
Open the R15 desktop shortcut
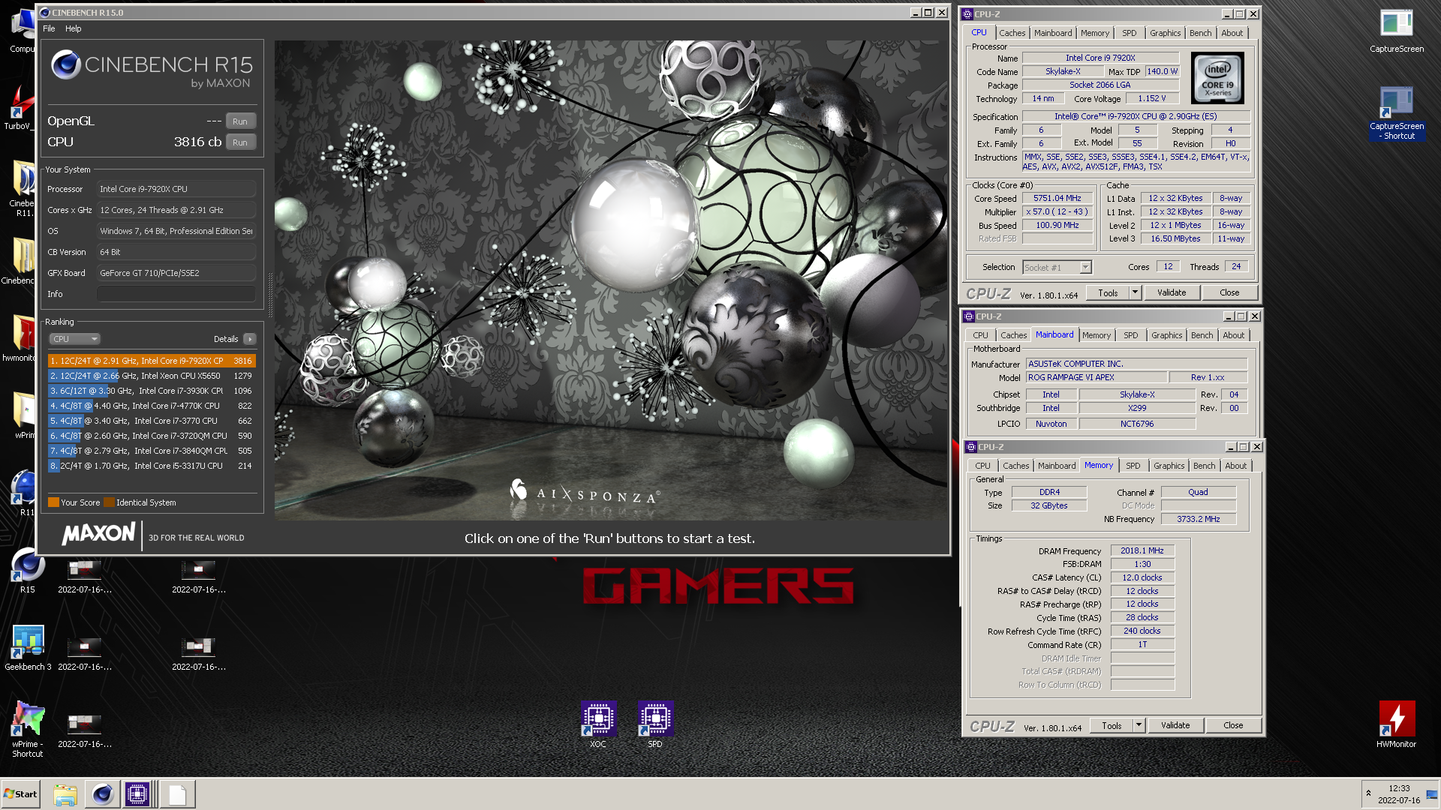(28, 571)
